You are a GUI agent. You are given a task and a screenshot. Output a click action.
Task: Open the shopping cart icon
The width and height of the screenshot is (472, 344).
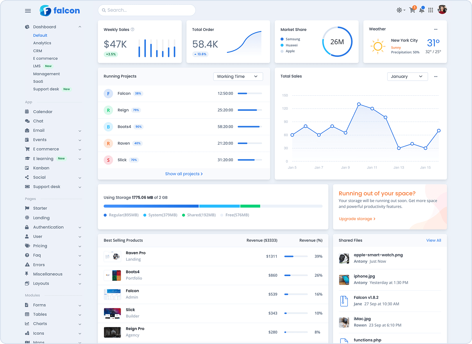[x=412, y=10]
